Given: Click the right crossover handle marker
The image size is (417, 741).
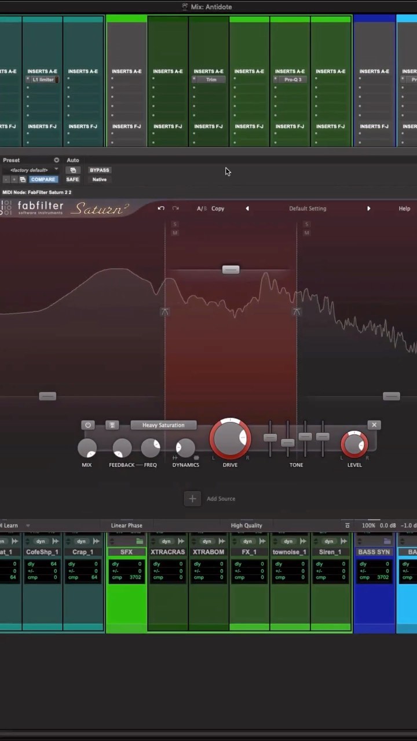Looking at the screenshot, I should 297,311.
